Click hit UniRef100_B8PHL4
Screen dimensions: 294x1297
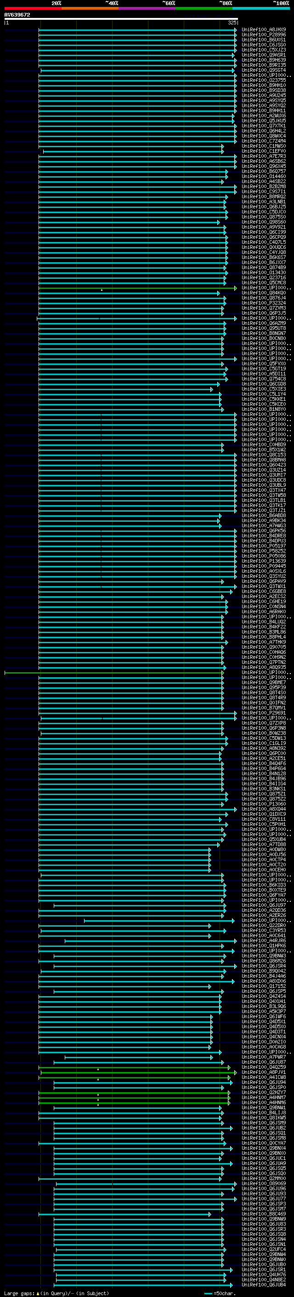click(x=264, y=637)
